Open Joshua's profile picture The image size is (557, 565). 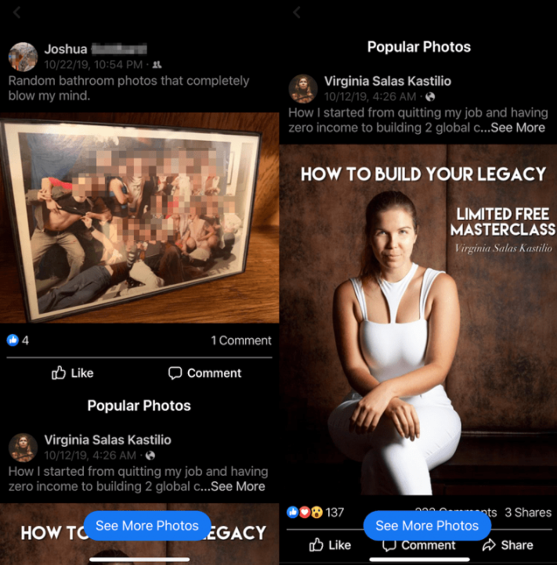[23, 57]
